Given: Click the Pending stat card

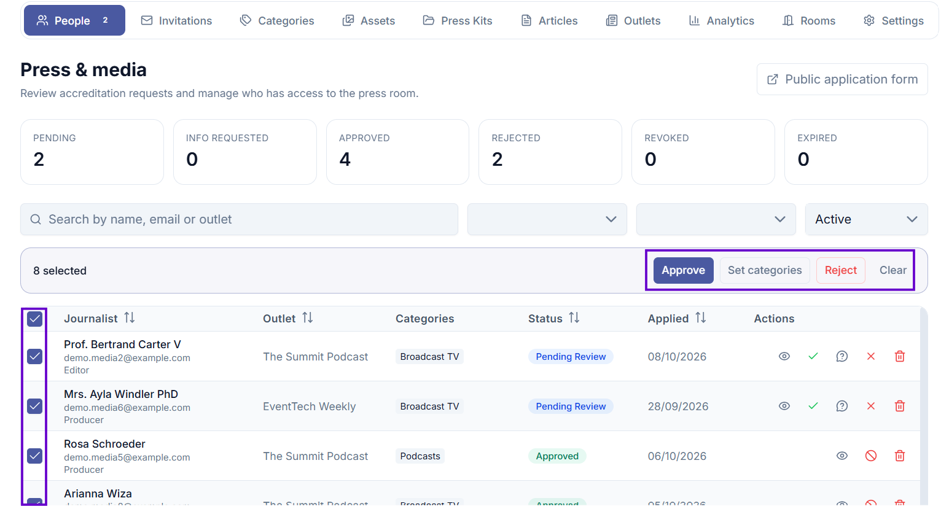Looking at the screenshot, I should [x=92, y=152].
